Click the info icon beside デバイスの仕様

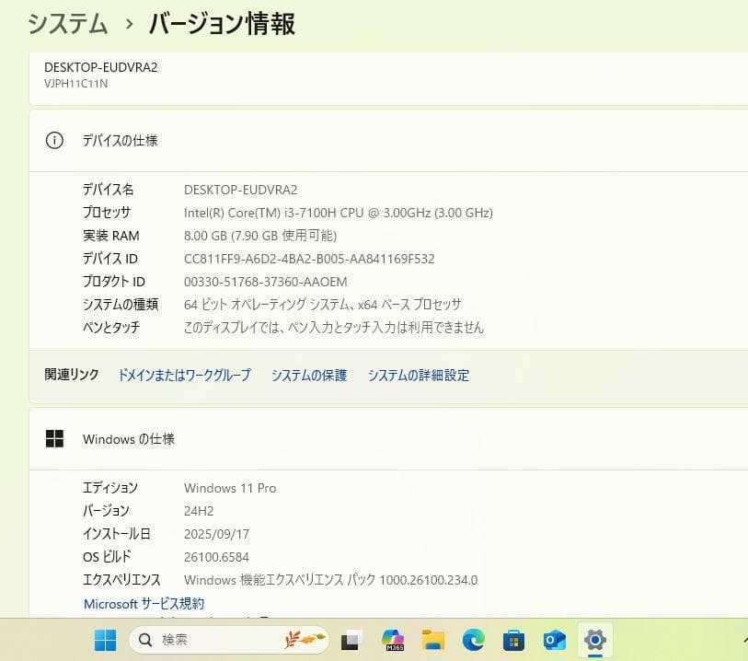[x=54, y=140]
